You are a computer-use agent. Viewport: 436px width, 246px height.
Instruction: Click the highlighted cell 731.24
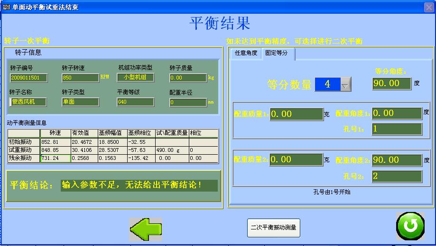(56, 158)
